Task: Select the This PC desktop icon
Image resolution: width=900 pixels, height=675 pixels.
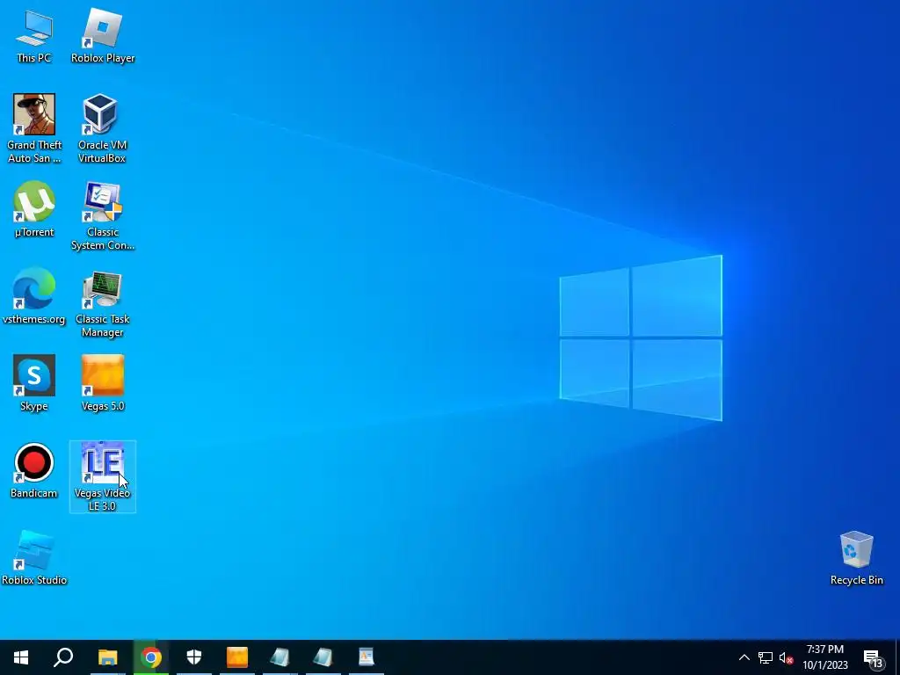Action: click(34, 37)
